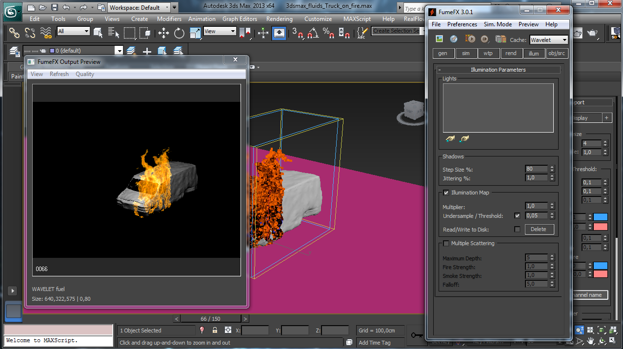Click the Remove Light icon under Lights list
This screenshot has width=623, height=349.
pos(464,139)
